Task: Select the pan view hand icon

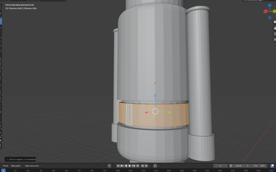Action: point(275,28)
